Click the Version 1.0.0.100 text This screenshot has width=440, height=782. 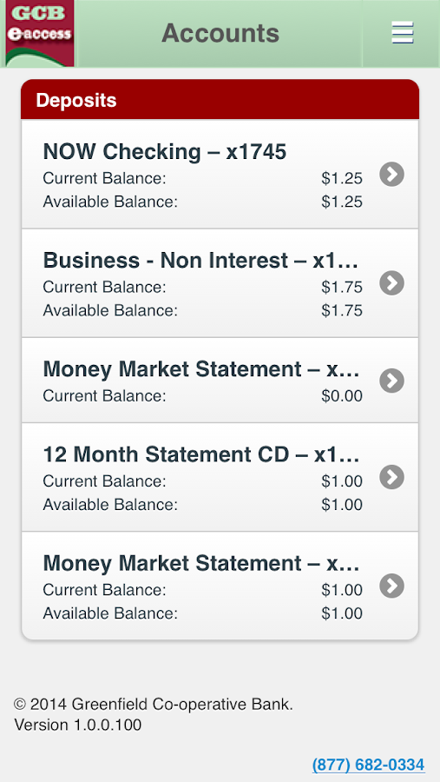(78, 725)
